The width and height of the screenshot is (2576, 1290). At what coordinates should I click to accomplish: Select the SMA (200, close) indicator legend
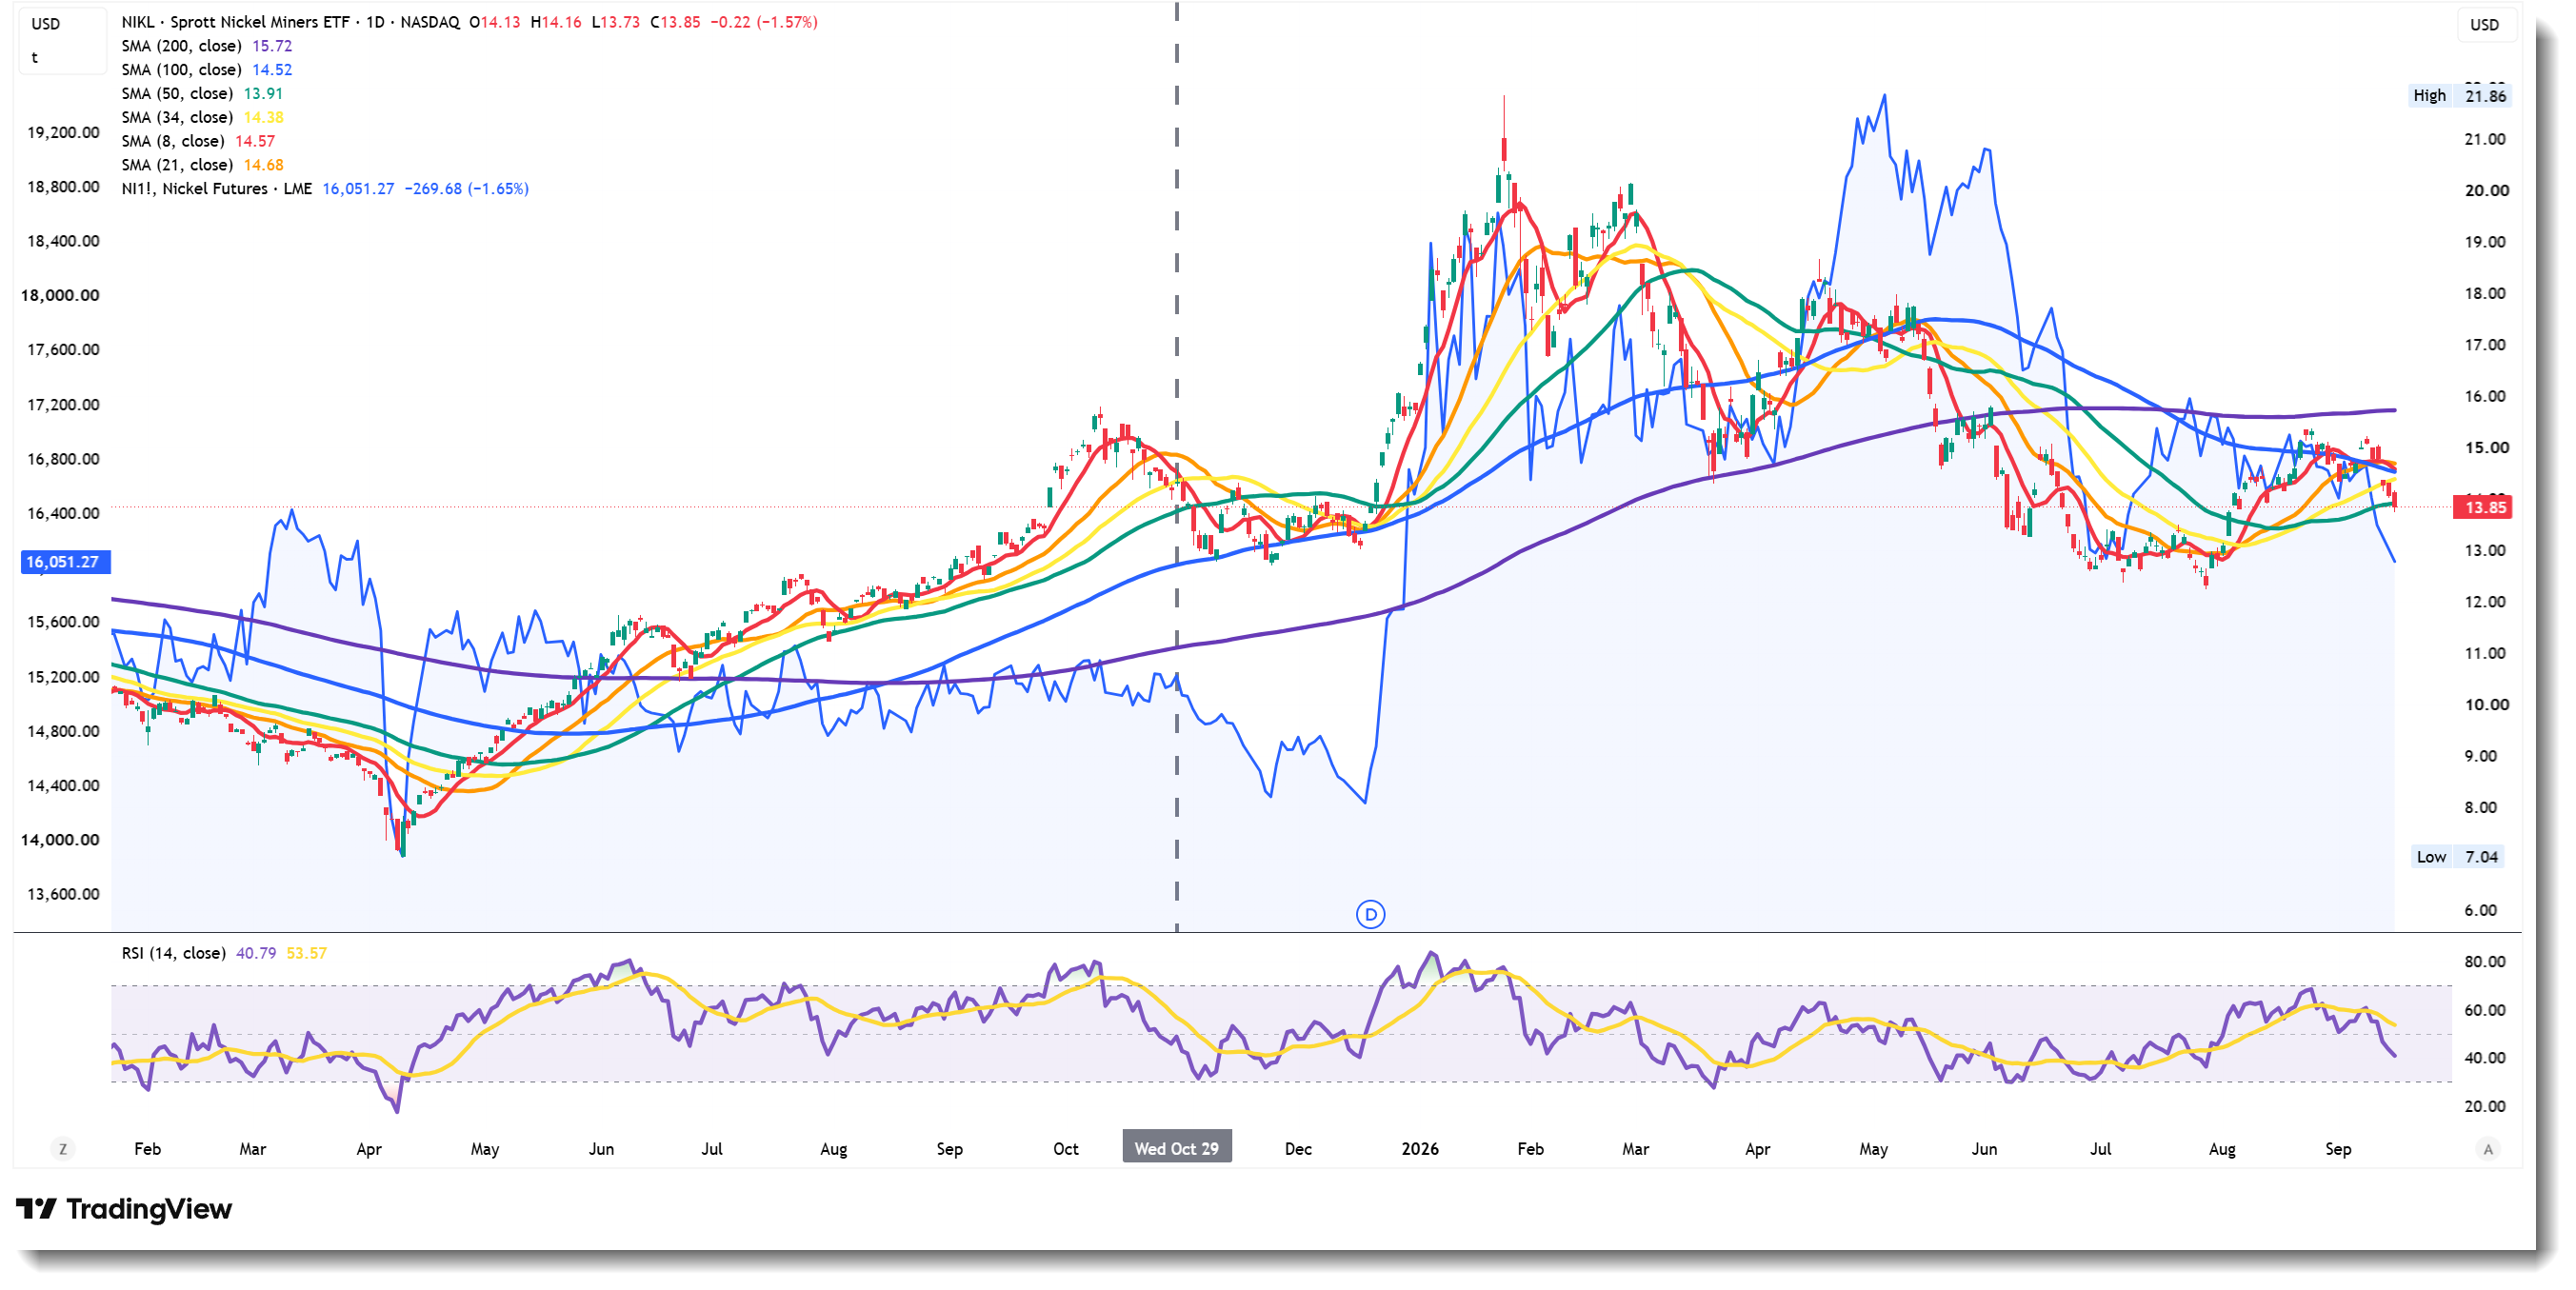pos(181,46)
